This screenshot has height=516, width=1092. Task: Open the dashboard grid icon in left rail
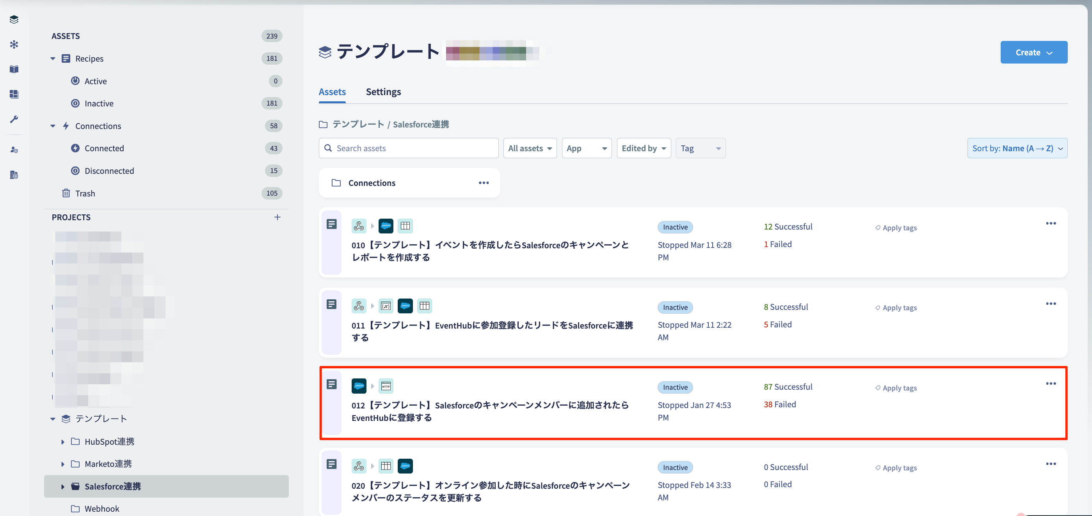tap(14, 94)
